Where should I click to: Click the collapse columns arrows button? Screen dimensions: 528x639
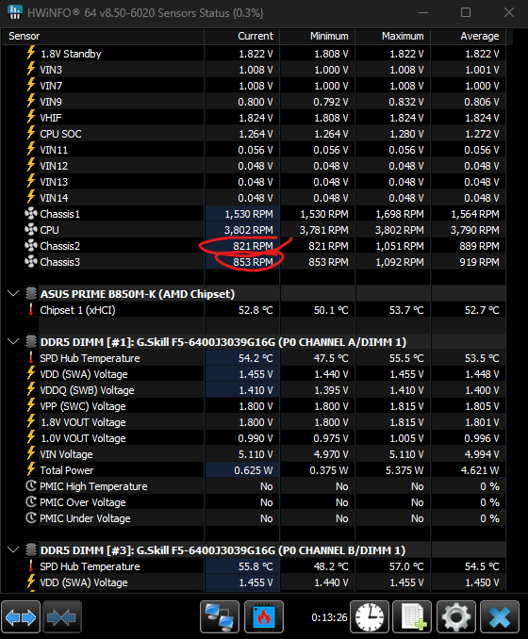coord(62,617)
